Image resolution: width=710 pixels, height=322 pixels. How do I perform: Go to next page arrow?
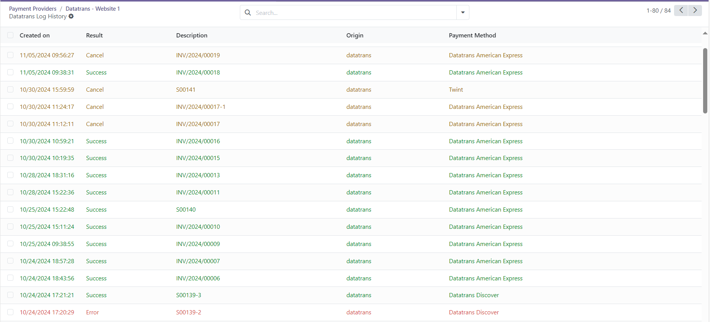pos(695,10)
